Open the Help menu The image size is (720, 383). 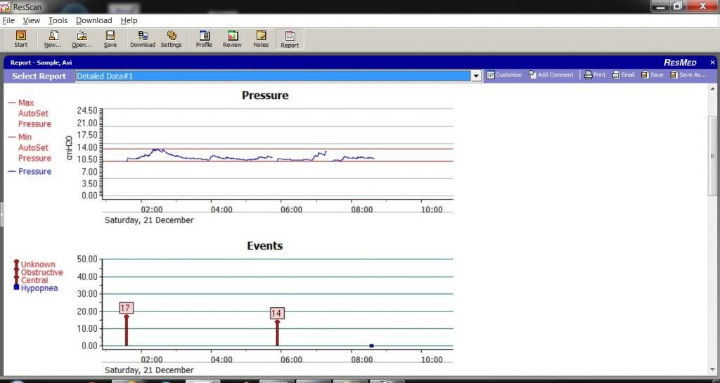coord(129,20)
